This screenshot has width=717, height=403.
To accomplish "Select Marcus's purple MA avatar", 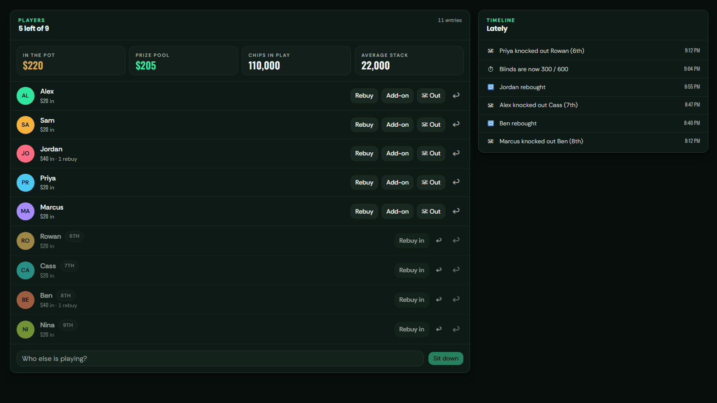I will (x=26, y=211).
